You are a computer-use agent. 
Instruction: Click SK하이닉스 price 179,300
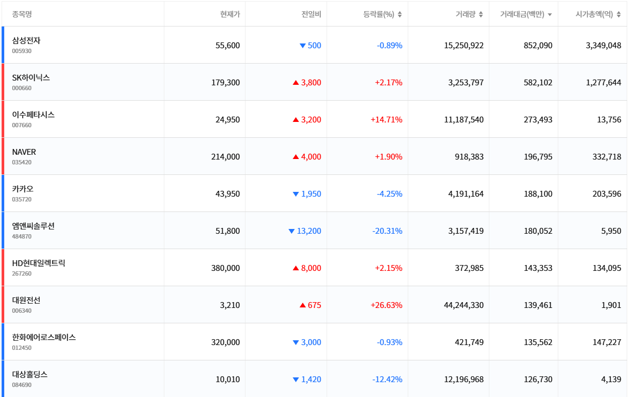tap(226, 83)
